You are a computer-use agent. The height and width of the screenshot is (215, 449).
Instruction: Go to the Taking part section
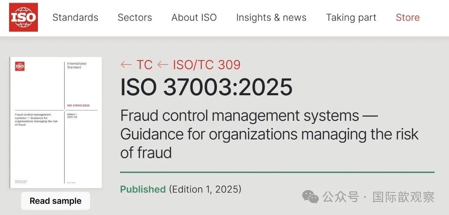coord(351,18)
